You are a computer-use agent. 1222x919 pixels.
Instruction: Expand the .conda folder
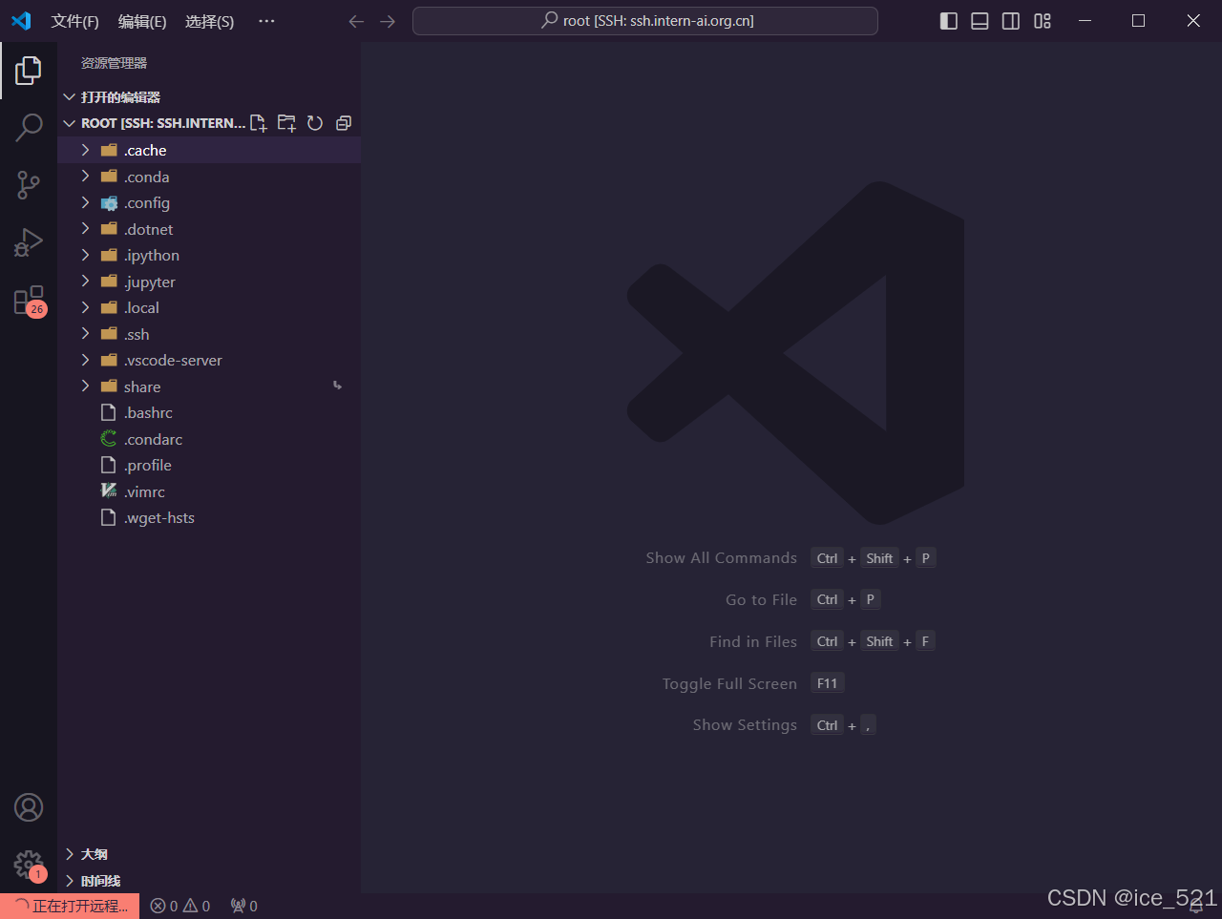pyautogui.click(x=209, y=177)
